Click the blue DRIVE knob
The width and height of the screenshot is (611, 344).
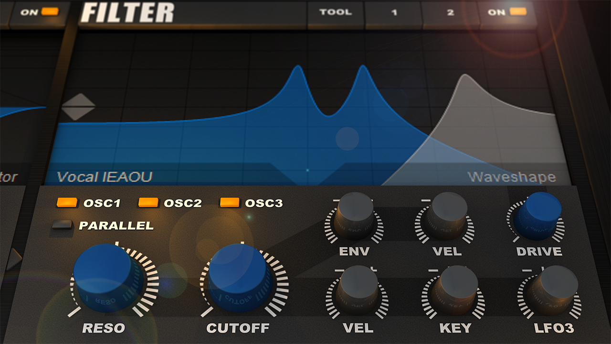point(538,215)
